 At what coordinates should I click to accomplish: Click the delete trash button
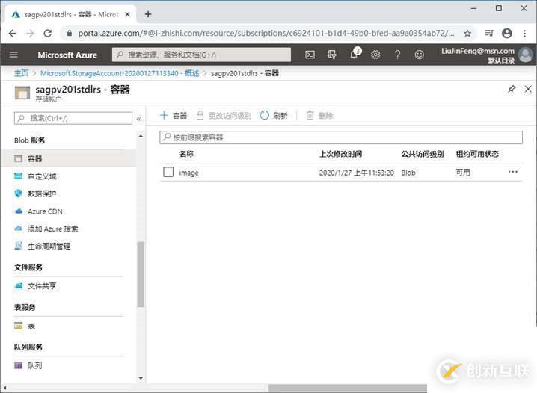pyautogui.click(x=319, y=115)
